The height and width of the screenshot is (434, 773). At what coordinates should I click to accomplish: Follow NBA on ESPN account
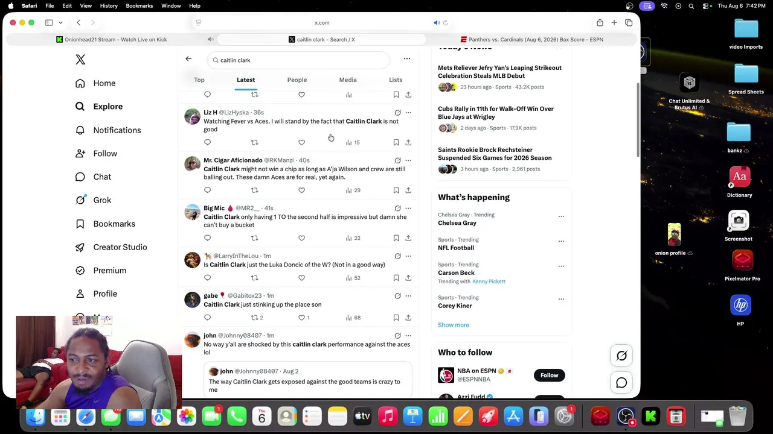(x=550, y=376)
